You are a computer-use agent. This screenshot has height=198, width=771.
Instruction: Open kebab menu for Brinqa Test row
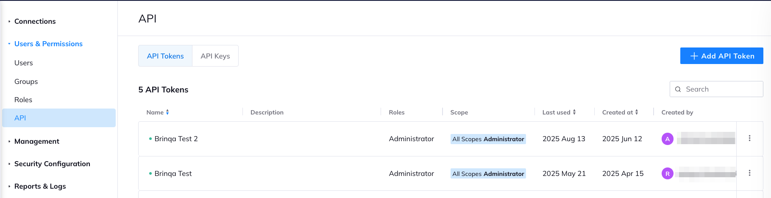pos(749,173)
